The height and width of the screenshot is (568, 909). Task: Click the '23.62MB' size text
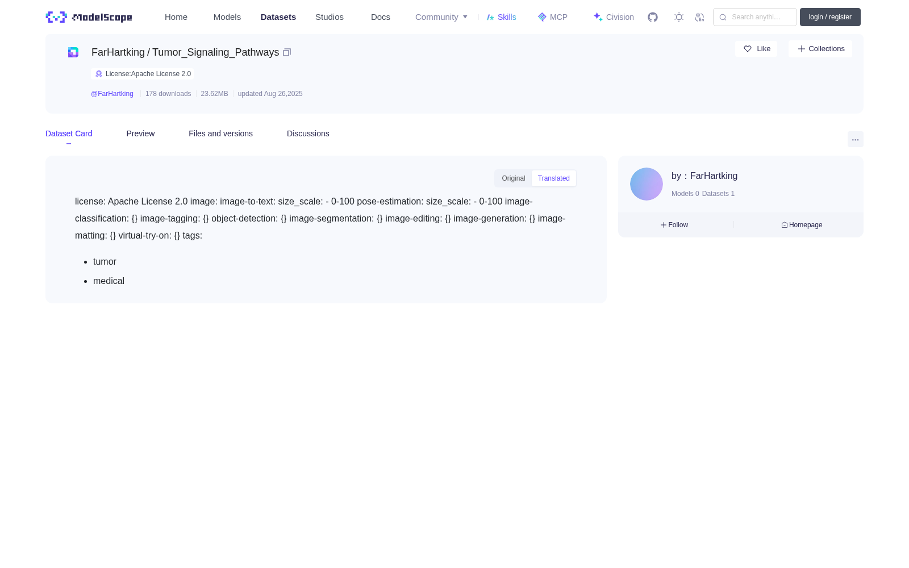[x=214, y=94]
